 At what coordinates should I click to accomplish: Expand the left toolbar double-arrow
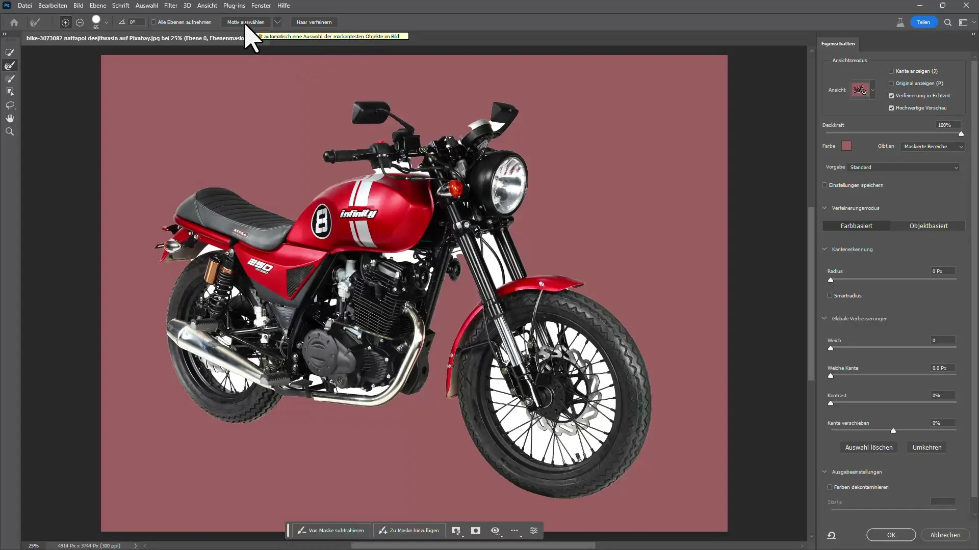5,34
